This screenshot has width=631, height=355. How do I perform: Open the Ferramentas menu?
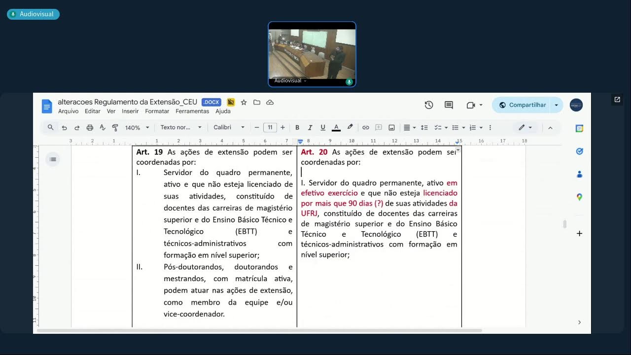pyautogui.click(x=192, y=111)
